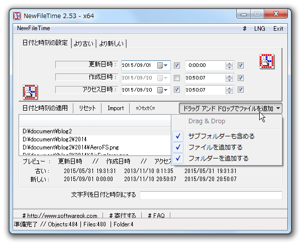Uncheck ファイルを追加する option
Viewport: 302px width, 244px height.
pyautogui.click(x=227, y=147)
